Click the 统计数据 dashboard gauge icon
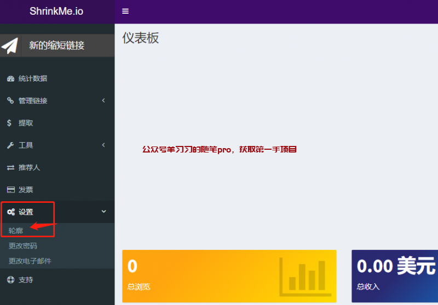This screenshot has width=438, height=305. click(10, 79)
